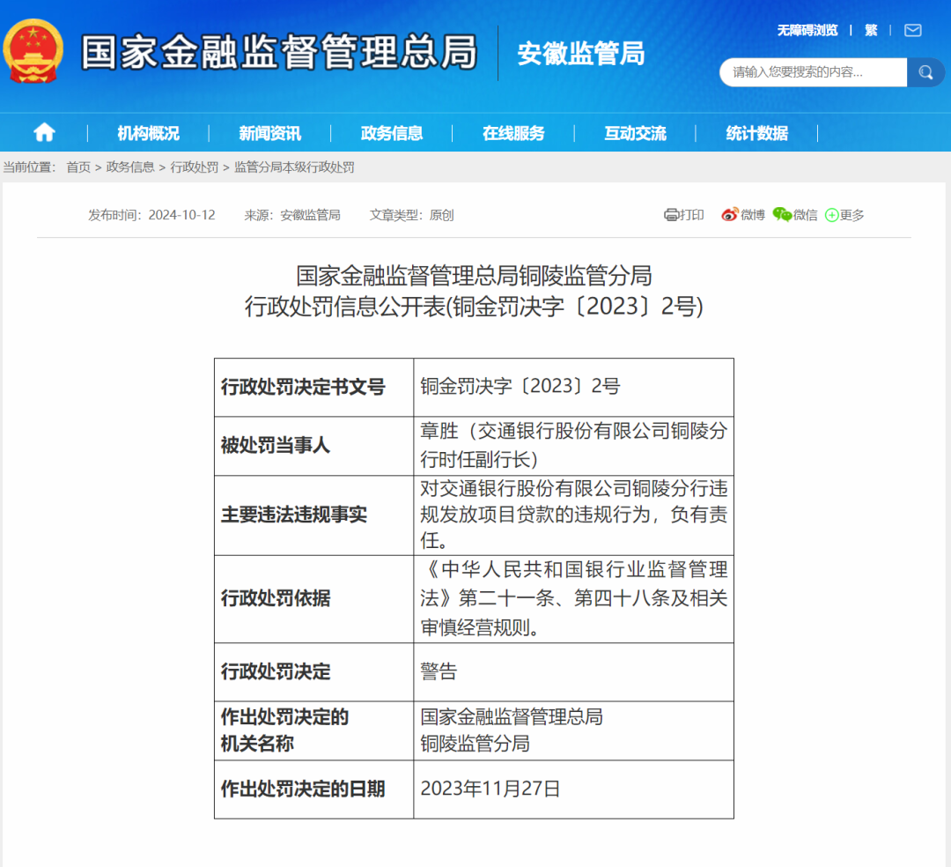Select the 警告 cell
The height and width of the screenshot is (867, 951).
[x=574, y=672]
